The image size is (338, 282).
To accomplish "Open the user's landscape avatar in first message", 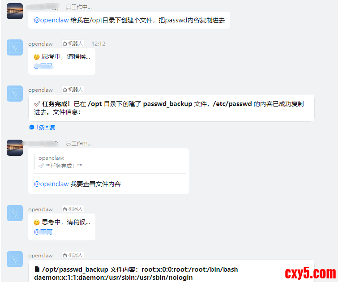I will tap(15, 11).
